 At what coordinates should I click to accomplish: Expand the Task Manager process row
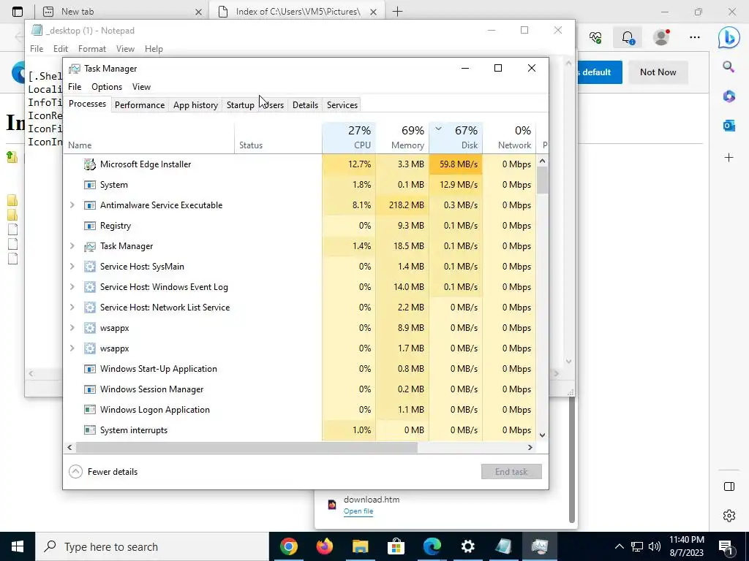click(x=72, y=246)
